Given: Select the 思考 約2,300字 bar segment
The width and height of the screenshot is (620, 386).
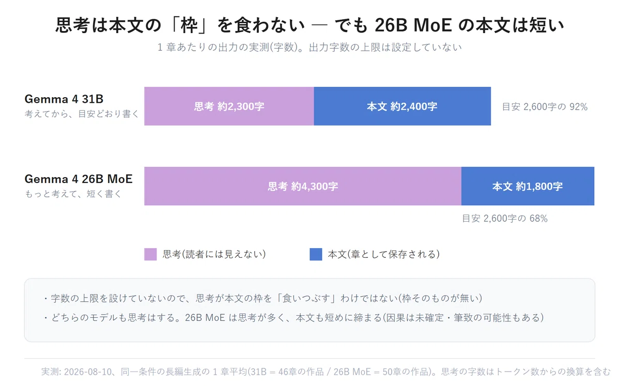Looking at the screenshot, I should coord(229,106).
